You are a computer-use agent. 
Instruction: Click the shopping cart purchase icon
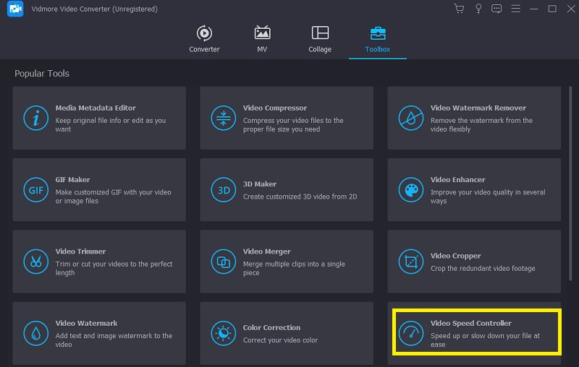pyautogui.click(x=459, y=9)
